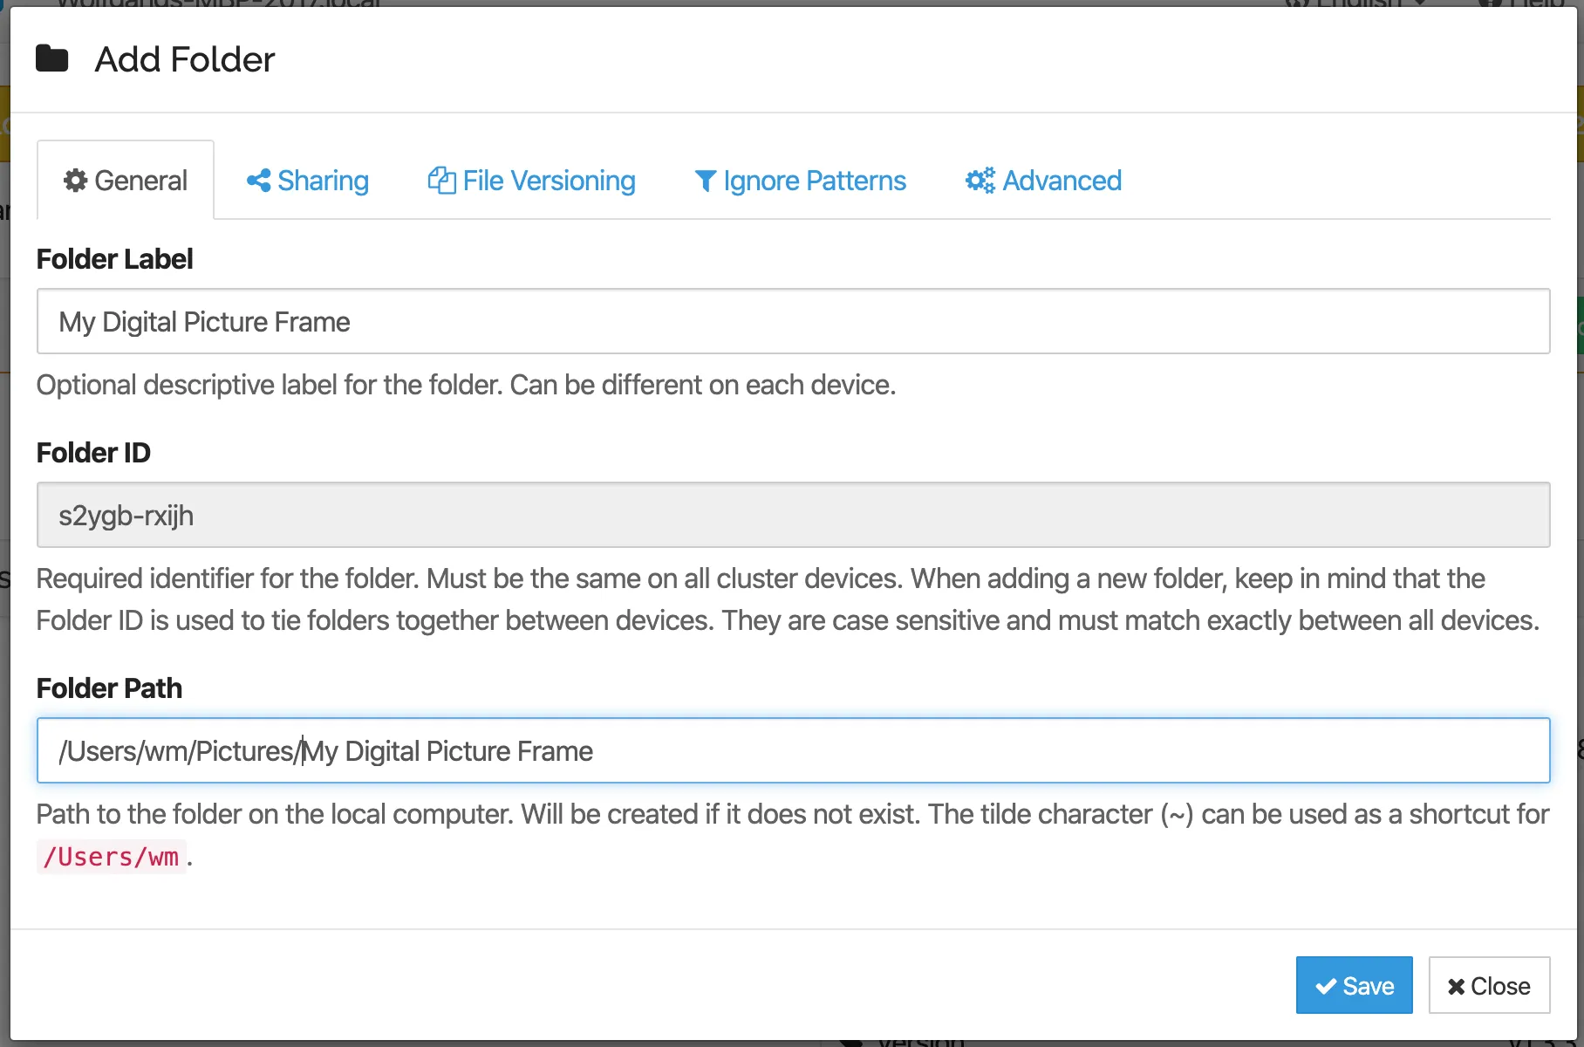
Task: Select the Ignore Patterns tab
Action: pos(800,181)
